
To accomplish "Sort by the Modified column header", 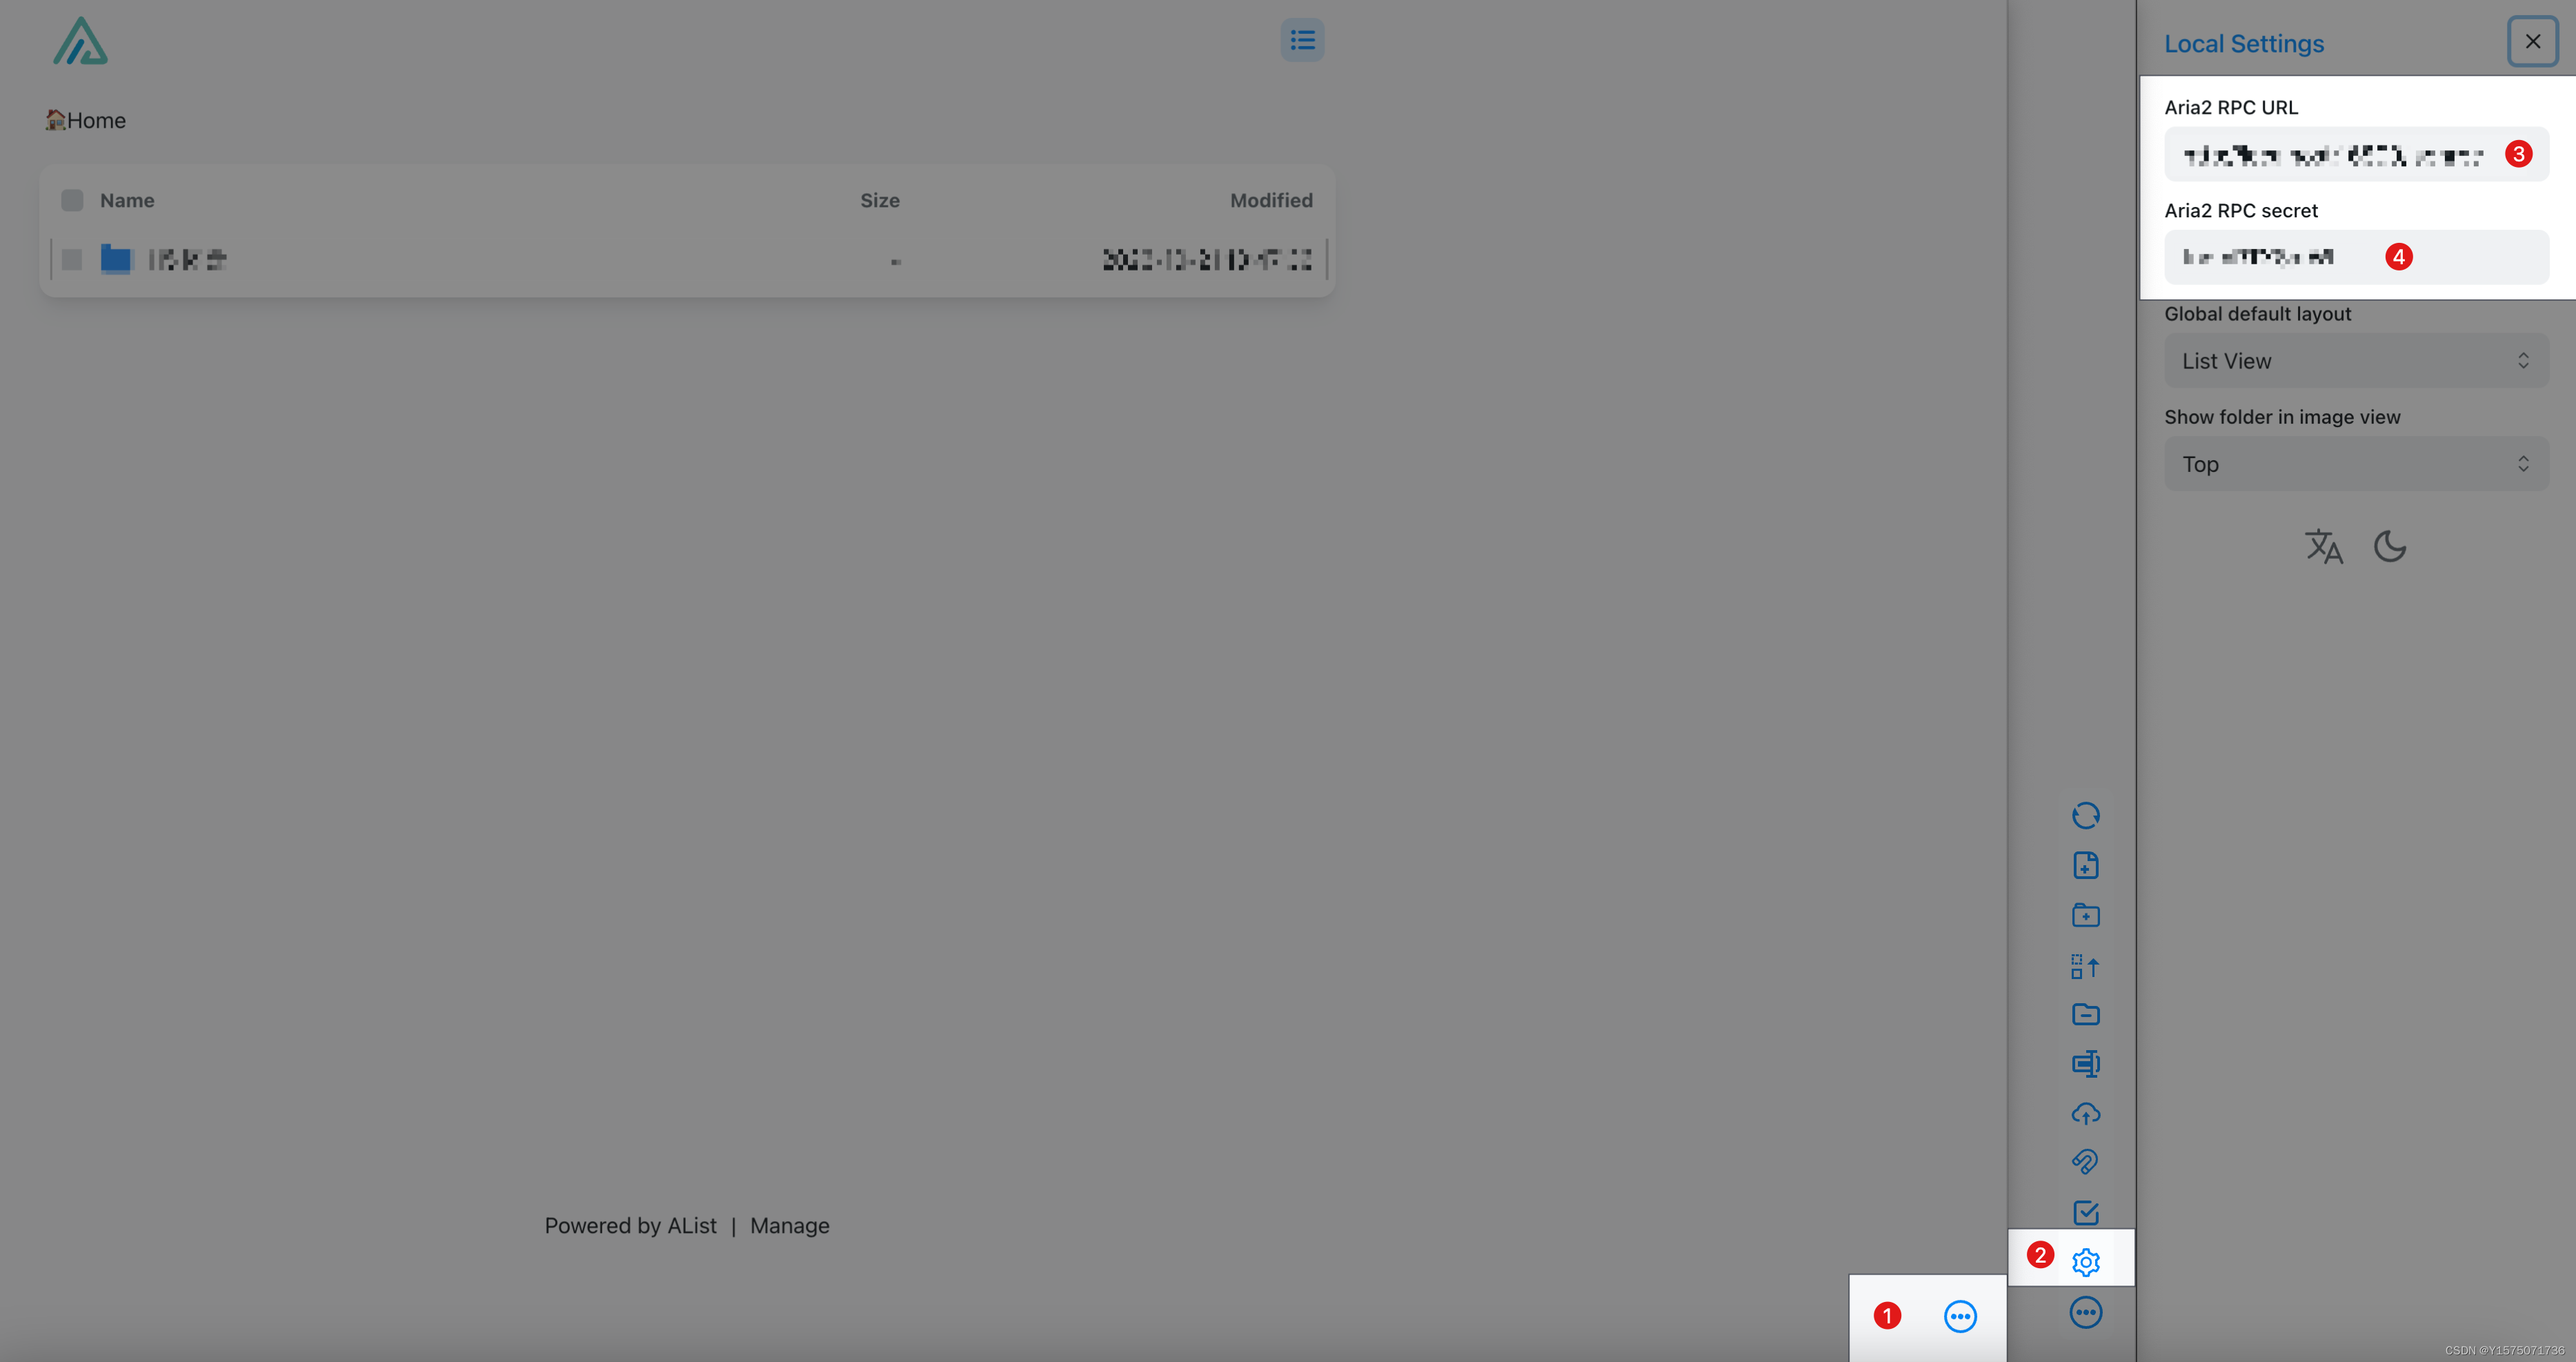I will pos(1270,200).
